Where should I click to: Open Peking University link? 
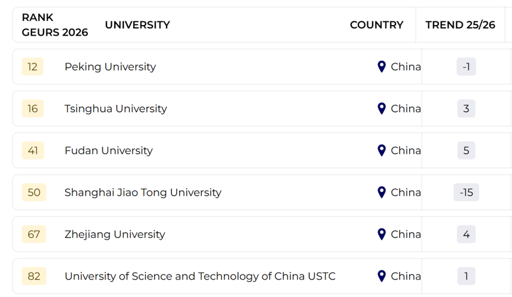[110, 67]
